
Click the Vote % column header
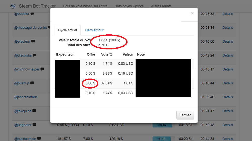(107, 55)
